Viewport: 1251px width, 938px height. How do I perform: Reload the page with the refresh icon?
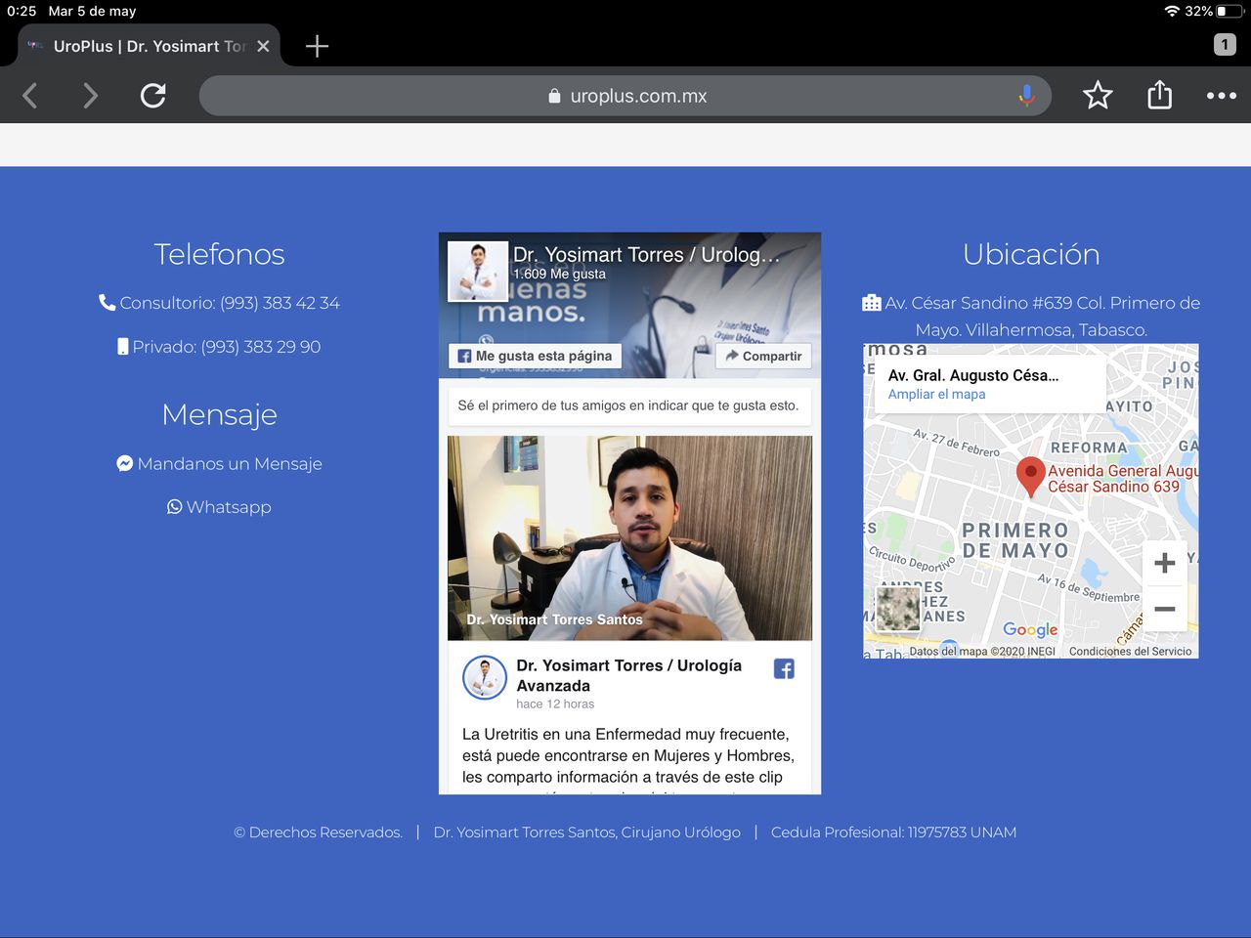[x=153, y=96]
